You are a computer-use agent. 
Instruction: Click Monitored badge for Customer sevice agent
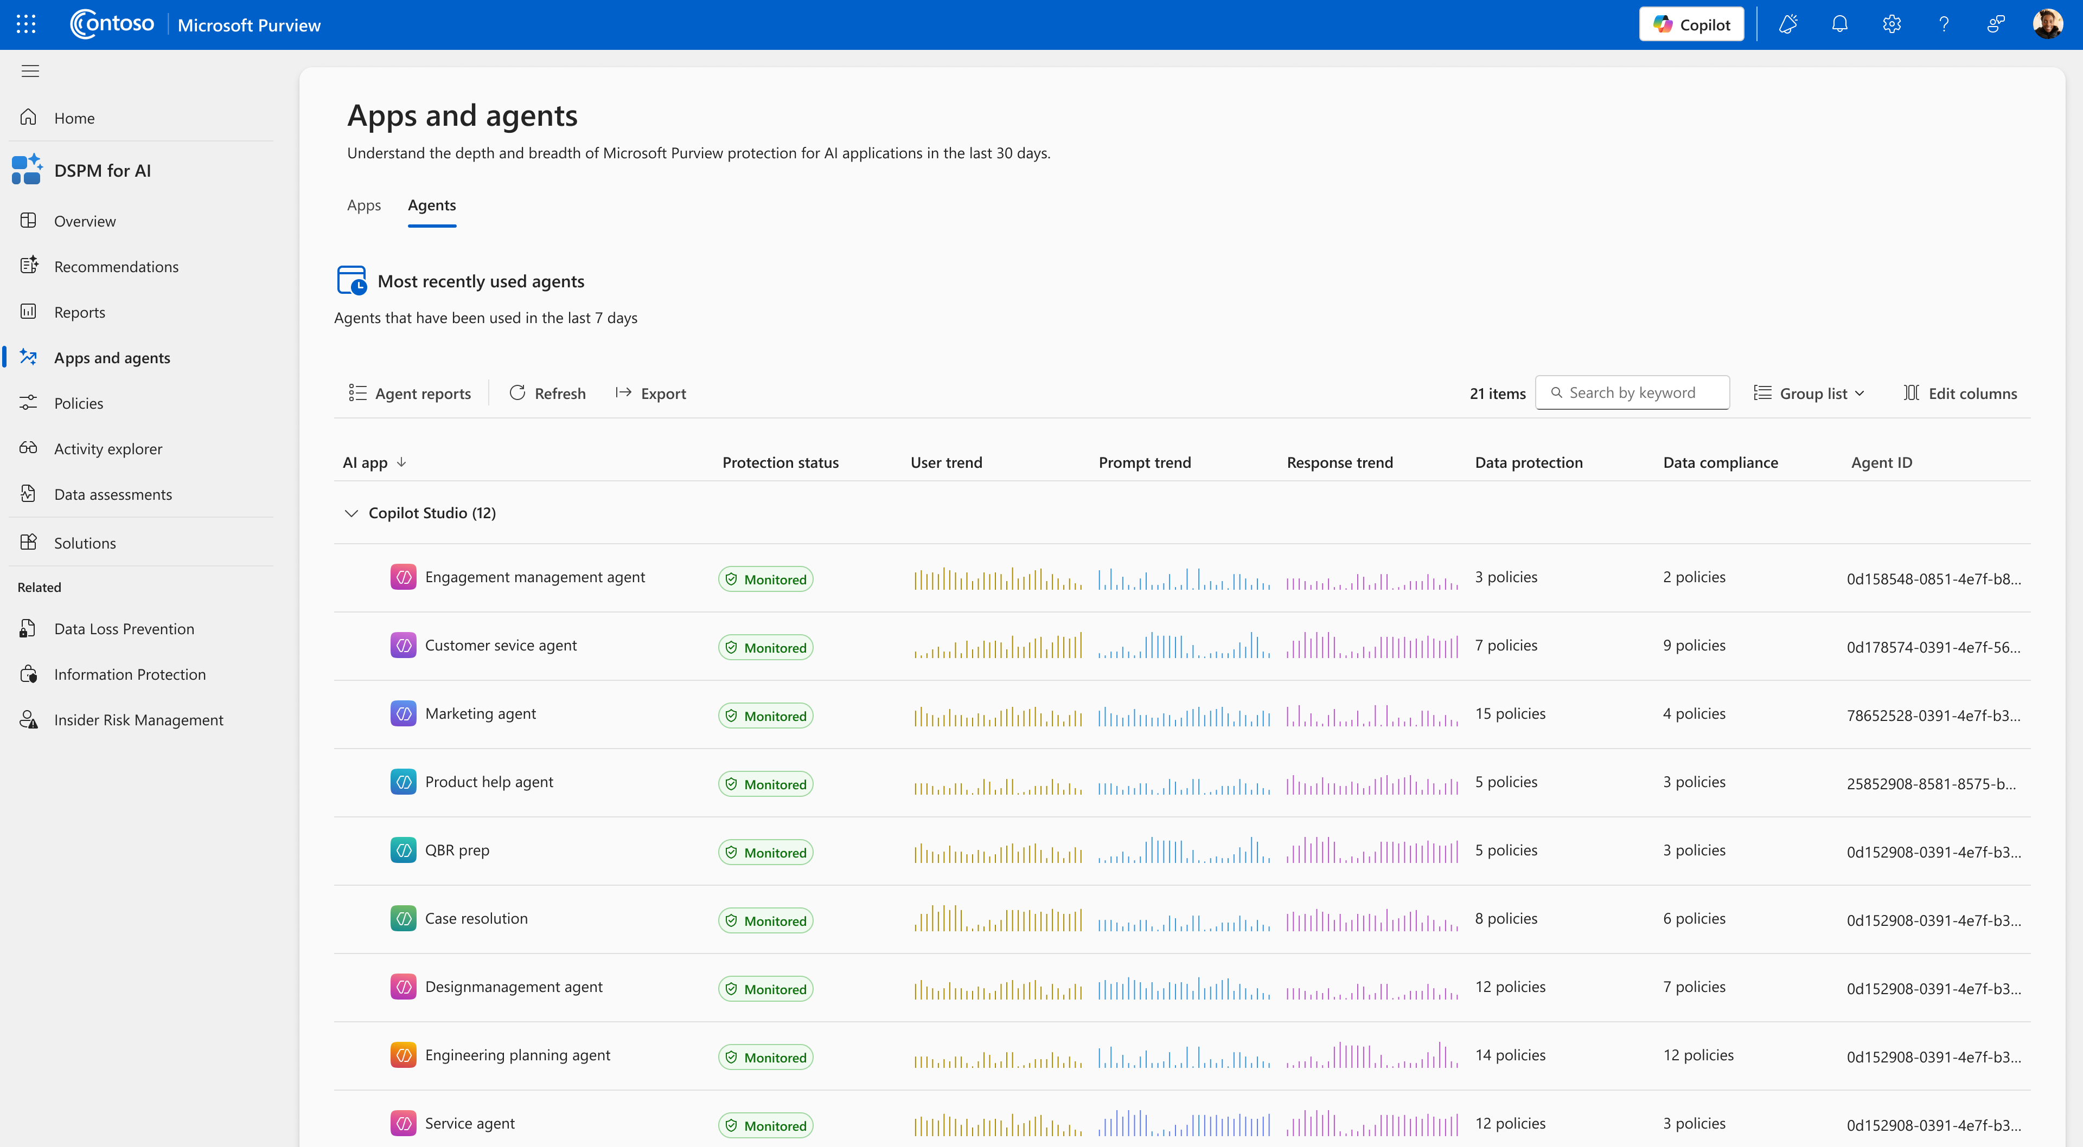[x=765, y=647]
